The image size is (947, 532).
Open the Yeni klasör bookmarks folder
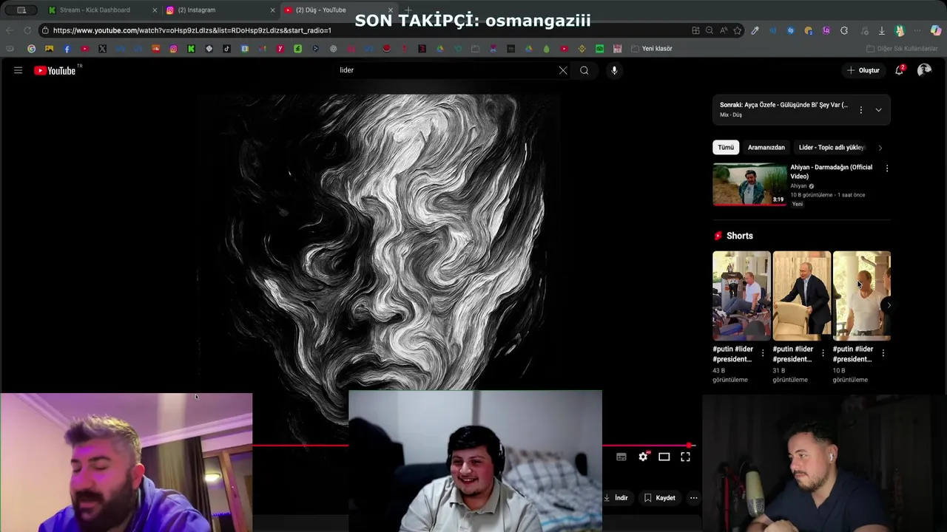coord(652,49)
